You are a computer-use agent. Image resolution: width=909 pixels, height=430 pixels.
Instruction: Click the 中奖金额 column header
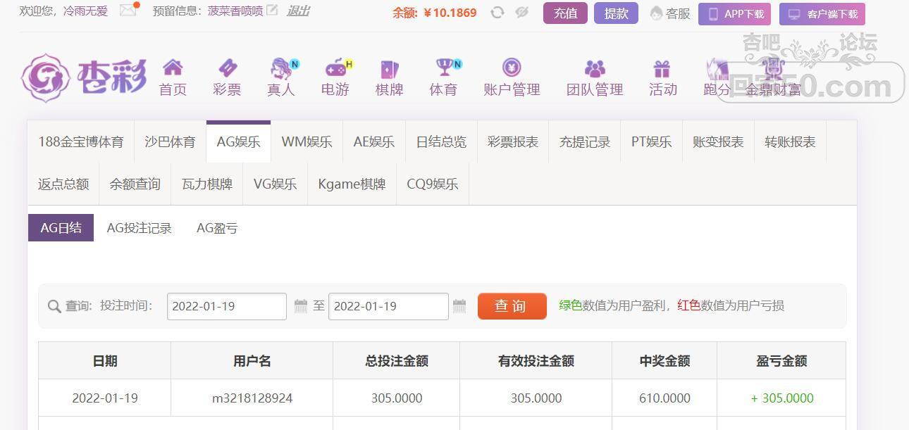(x=664, y=360)
